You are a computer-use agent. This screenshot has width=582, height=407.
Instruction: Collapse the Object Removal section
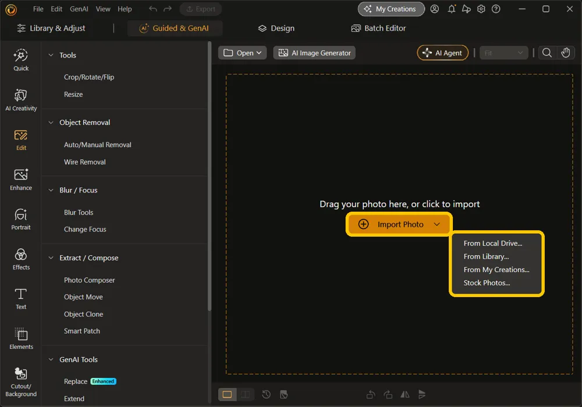click(51, 122)
